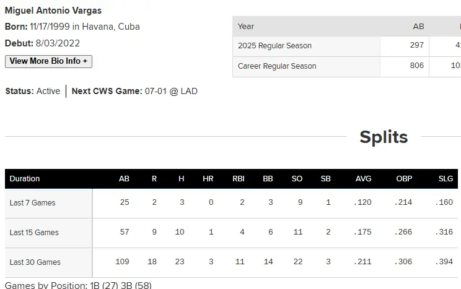Click the 2025 Regular Season row

(274, 46)
